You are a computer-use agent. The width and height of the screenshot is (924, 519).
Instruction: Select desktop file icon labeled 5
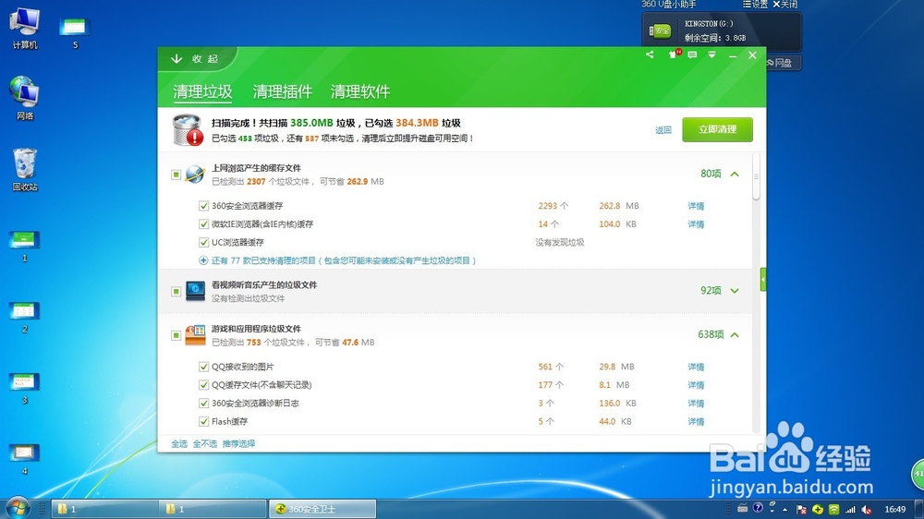click(75, 33)
